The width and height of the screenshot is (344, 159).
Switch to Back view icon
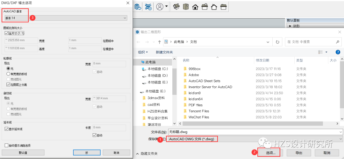tap(214, 7)
